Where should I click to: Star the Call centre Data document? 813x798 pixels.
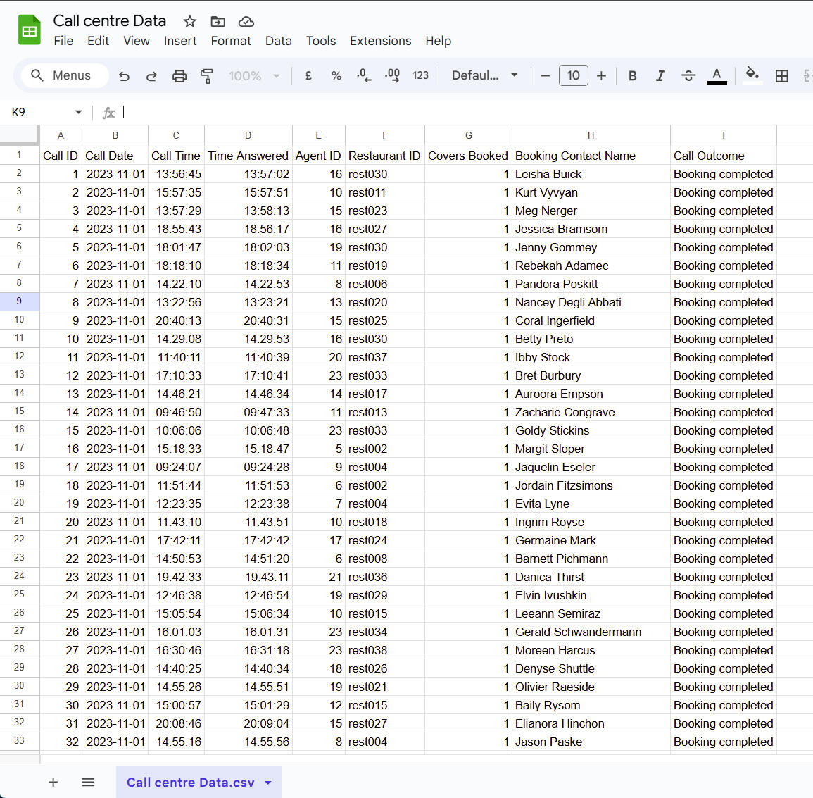[189, 21]
